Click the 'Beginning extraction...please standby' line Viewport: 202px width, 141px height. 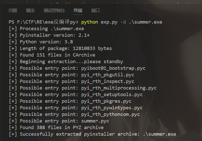pyautogui.click(x=66, y=62)
